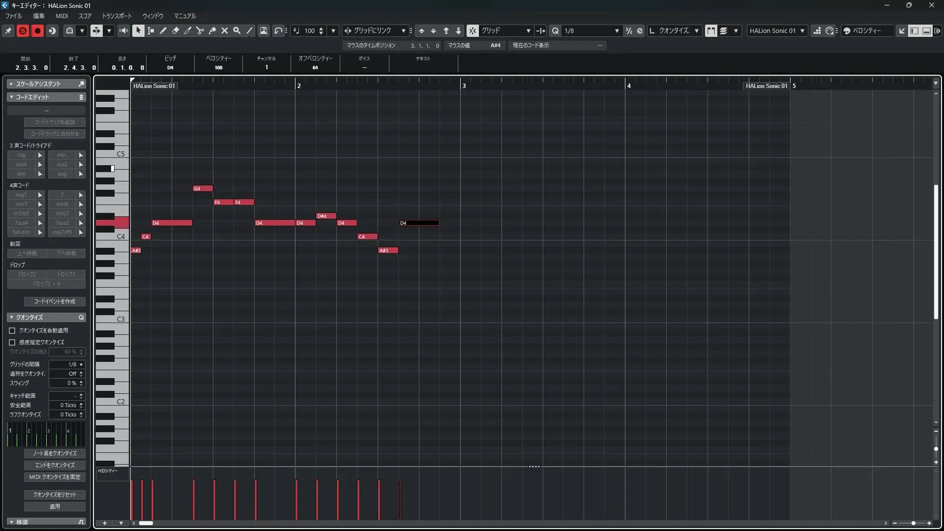Screen dimensions: 944x531
Task: Select the Split scissors tool
Action: click(x=200, y=30)
